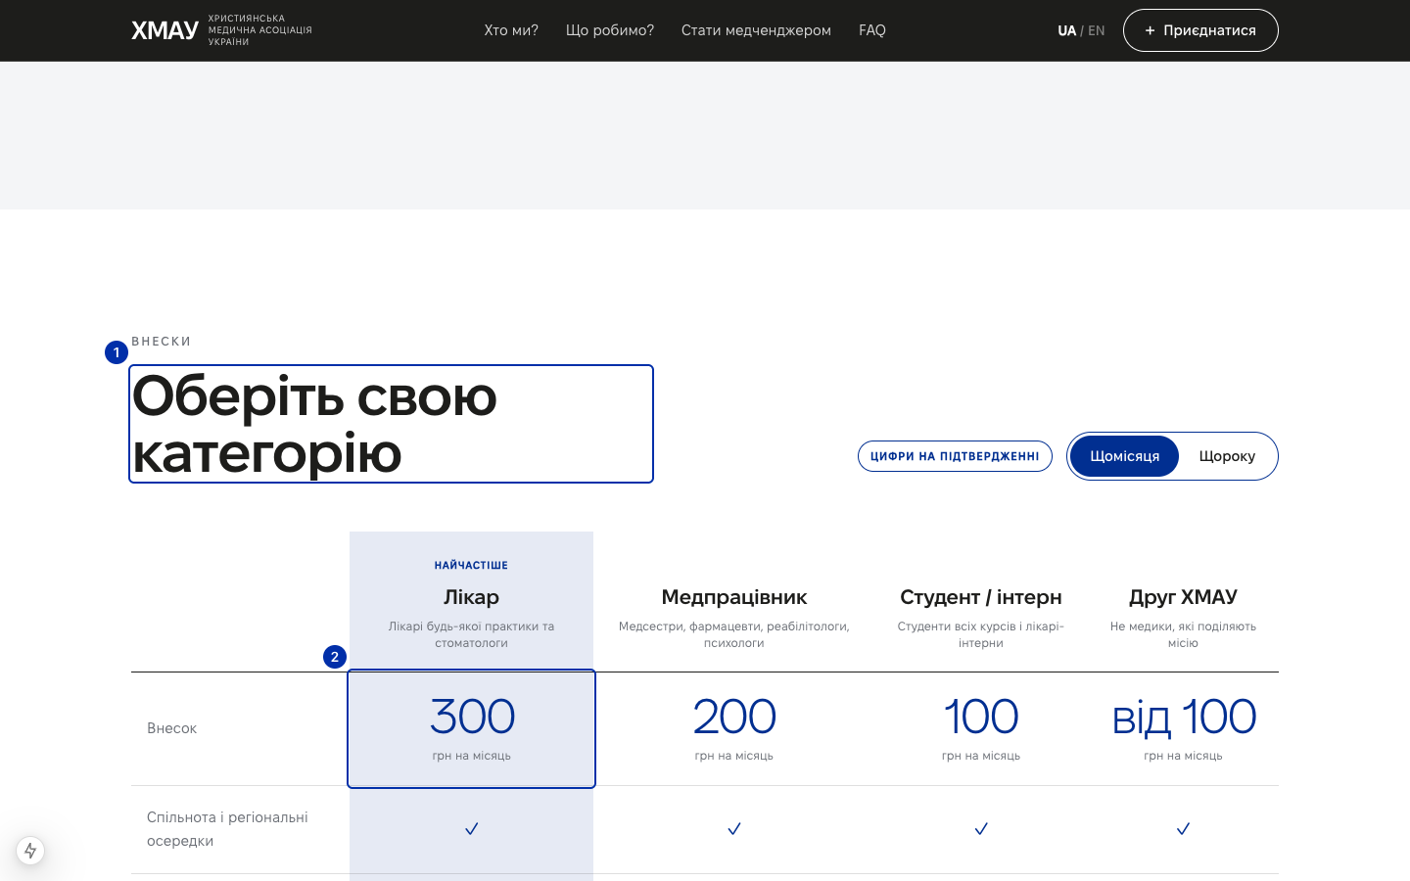This screenshot has width=1410, height=881.
Task: Switch language to EN
Action: point(1097,30)
